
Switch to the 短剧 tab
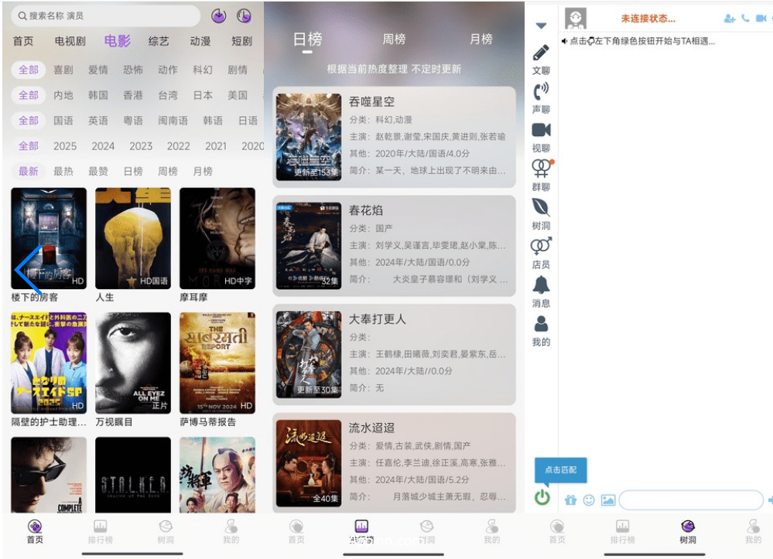point(241,42)
